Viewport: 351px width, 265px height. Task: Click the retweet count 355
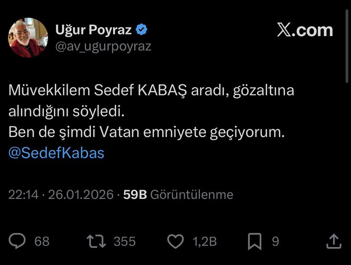(124, 241)
